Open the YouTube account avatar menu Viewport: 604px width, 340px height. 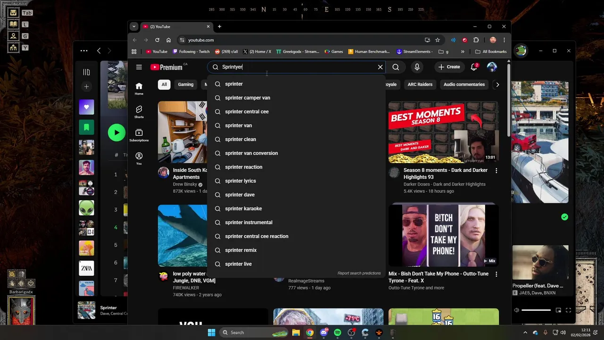coord(492,67)
